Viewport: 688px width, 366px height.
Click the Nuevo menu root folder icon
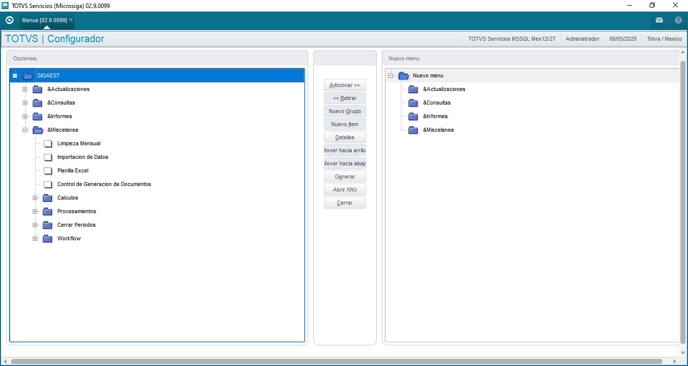coord(403,75)
